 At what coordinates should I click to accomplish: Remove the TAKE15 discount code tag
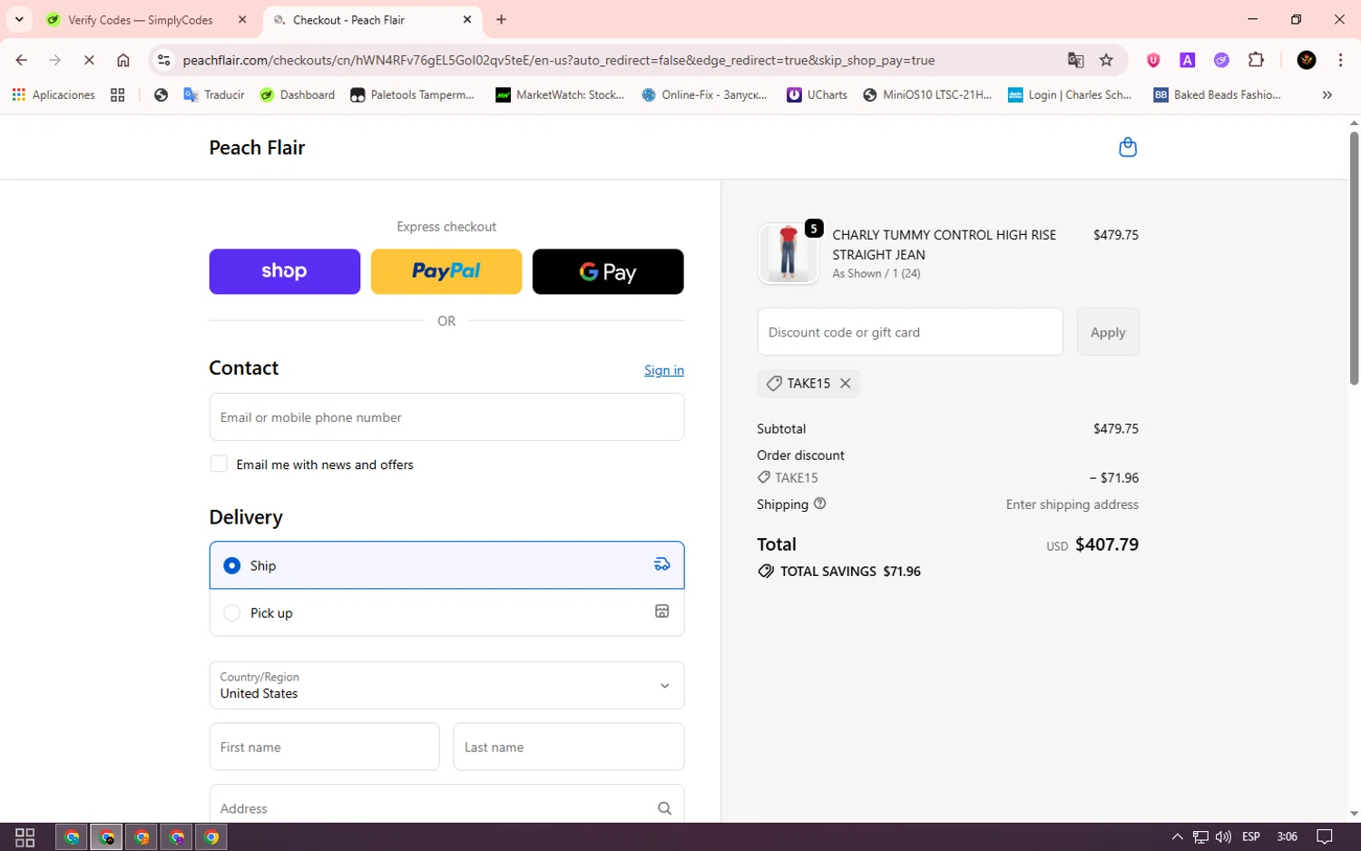845,383
